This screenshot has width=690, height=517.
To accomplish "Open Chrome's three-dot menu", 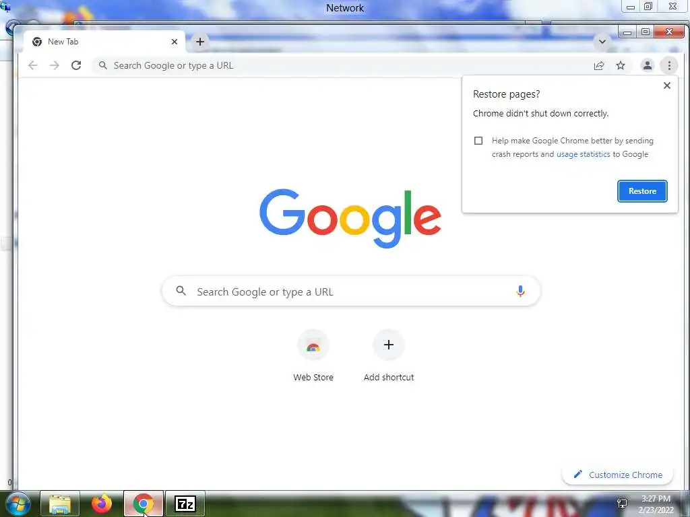I will point(669,65).
